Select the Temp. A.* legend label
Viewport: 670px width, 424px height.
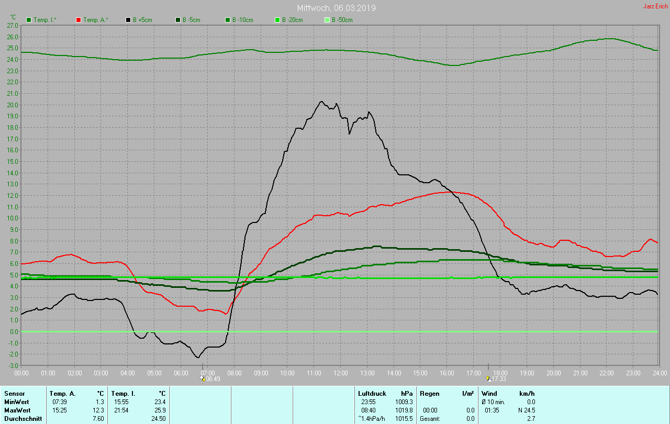[96, 20]
